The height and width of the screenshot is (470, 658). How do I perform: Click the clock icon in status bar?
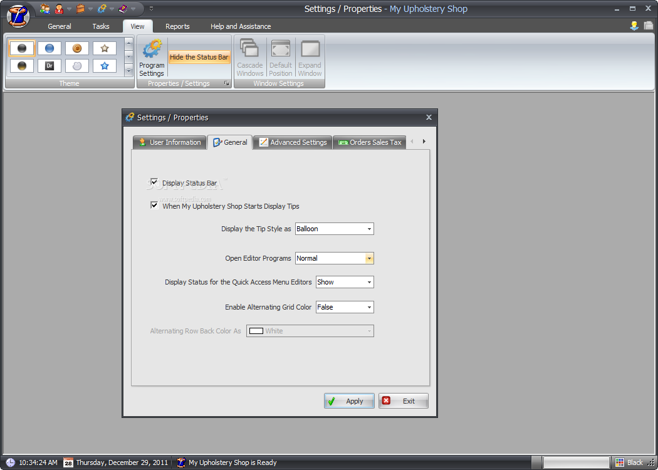tap(11, 462)
